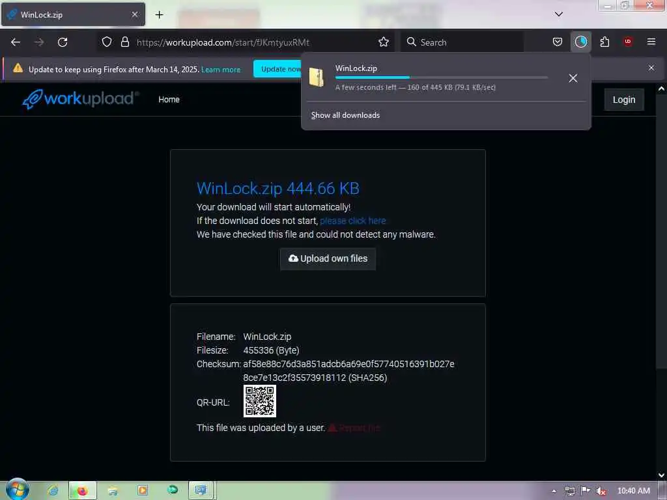Open the Save to Pocket icon

click(x=558, y=42)
